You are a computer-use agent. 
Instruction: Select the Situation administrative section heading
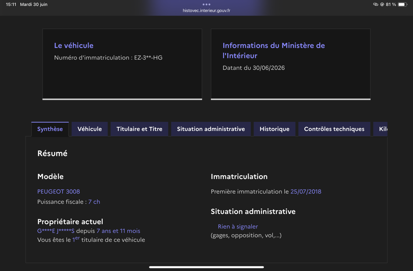[x=253, y=212]
